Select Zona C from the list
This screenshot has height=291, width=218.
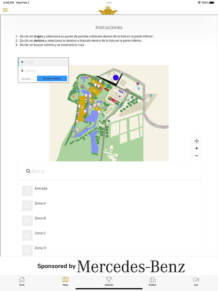109,236
